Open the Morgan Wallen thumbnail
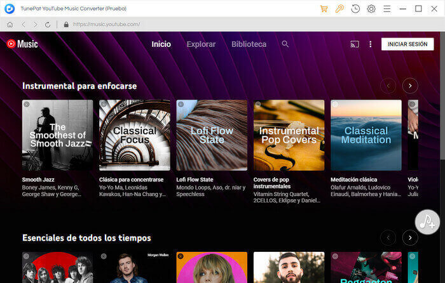Screen dimensions: 445x283 [135, 267]
